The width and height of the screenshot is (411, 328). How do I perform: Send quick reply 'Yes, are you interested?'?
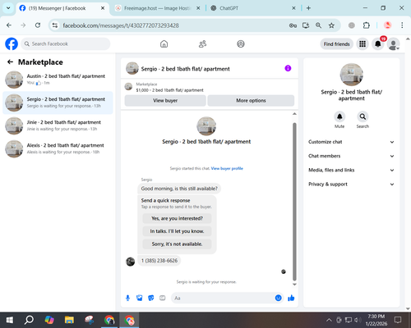(x=177, y=218)
